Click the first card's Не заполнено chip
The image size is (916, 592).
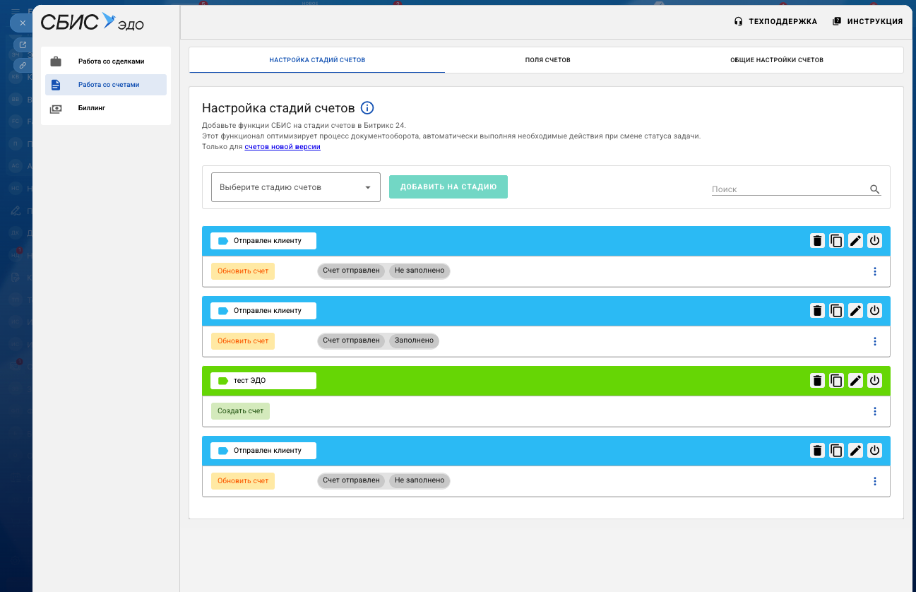coord(420,271)
